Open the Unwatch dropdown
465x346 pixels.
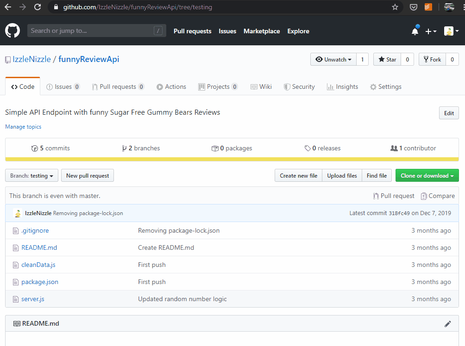[333, 60]
